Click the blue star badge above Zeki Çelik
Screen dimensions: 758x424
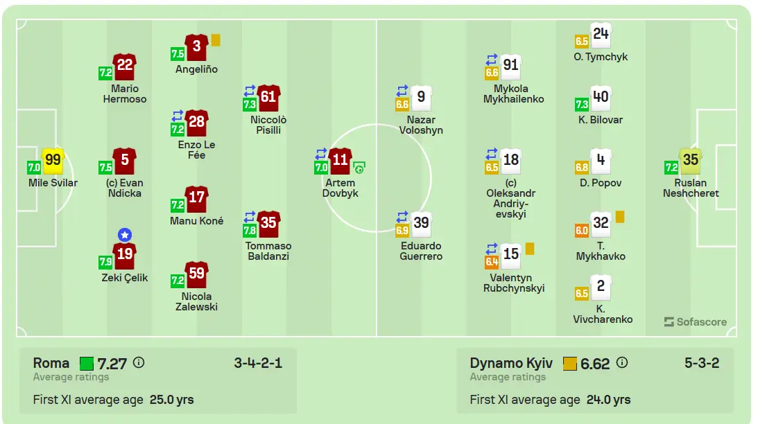coord(125,235)
